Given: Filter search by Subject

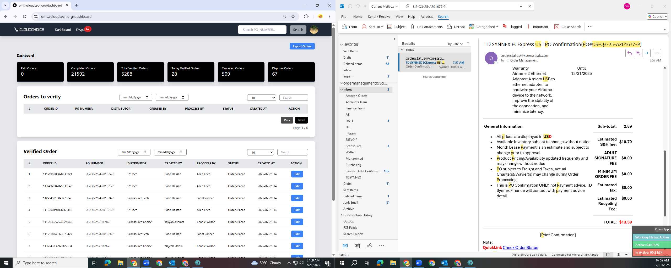Looking at the screenshot, I should [x=396, y=27].
